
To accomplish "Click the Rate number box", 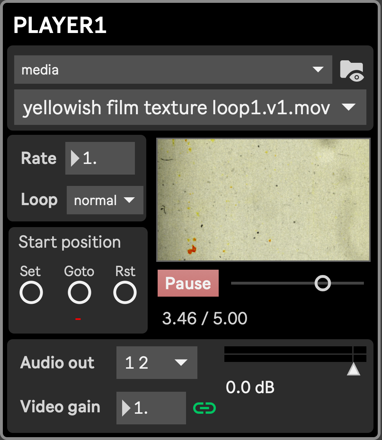I will tap(100, 158).
